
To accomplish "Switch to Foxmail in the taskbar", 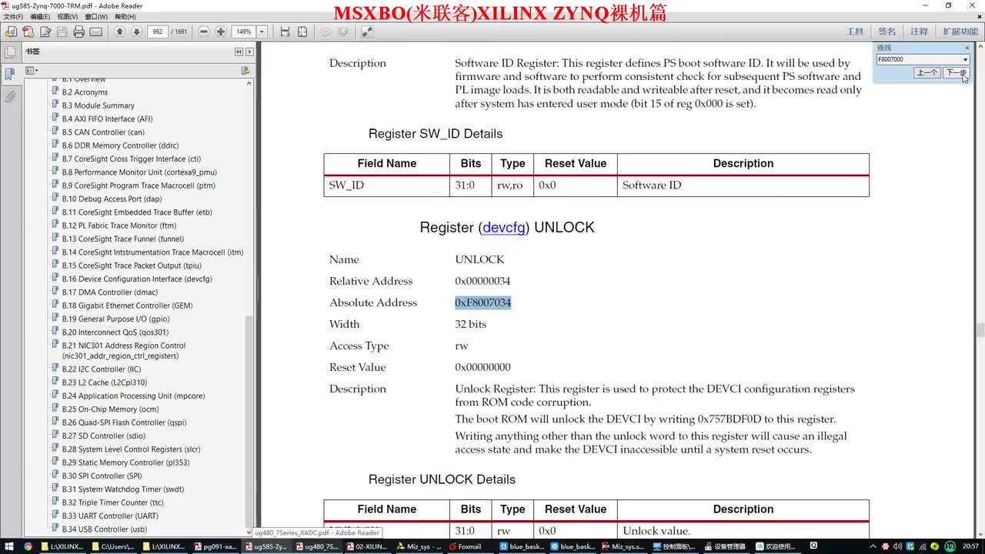I will (464, 546).
